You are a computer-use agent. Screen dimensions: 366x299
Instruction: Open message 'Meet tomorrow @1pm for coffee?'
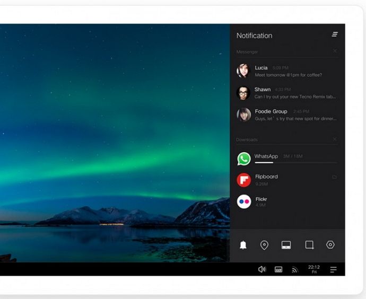tap(288, 75)
